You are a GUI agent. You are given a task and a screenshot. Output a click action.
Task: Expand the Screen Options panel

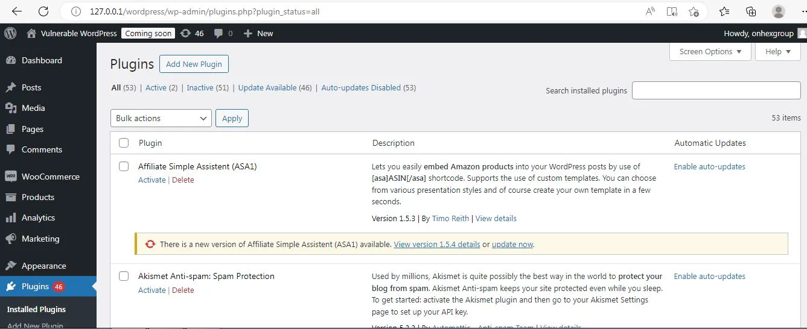710,52
